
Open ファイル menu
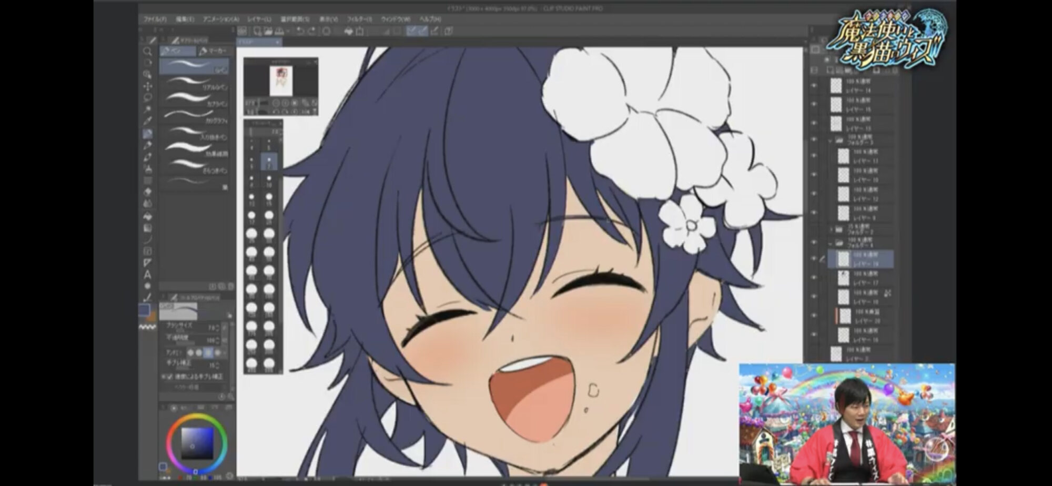155,19
